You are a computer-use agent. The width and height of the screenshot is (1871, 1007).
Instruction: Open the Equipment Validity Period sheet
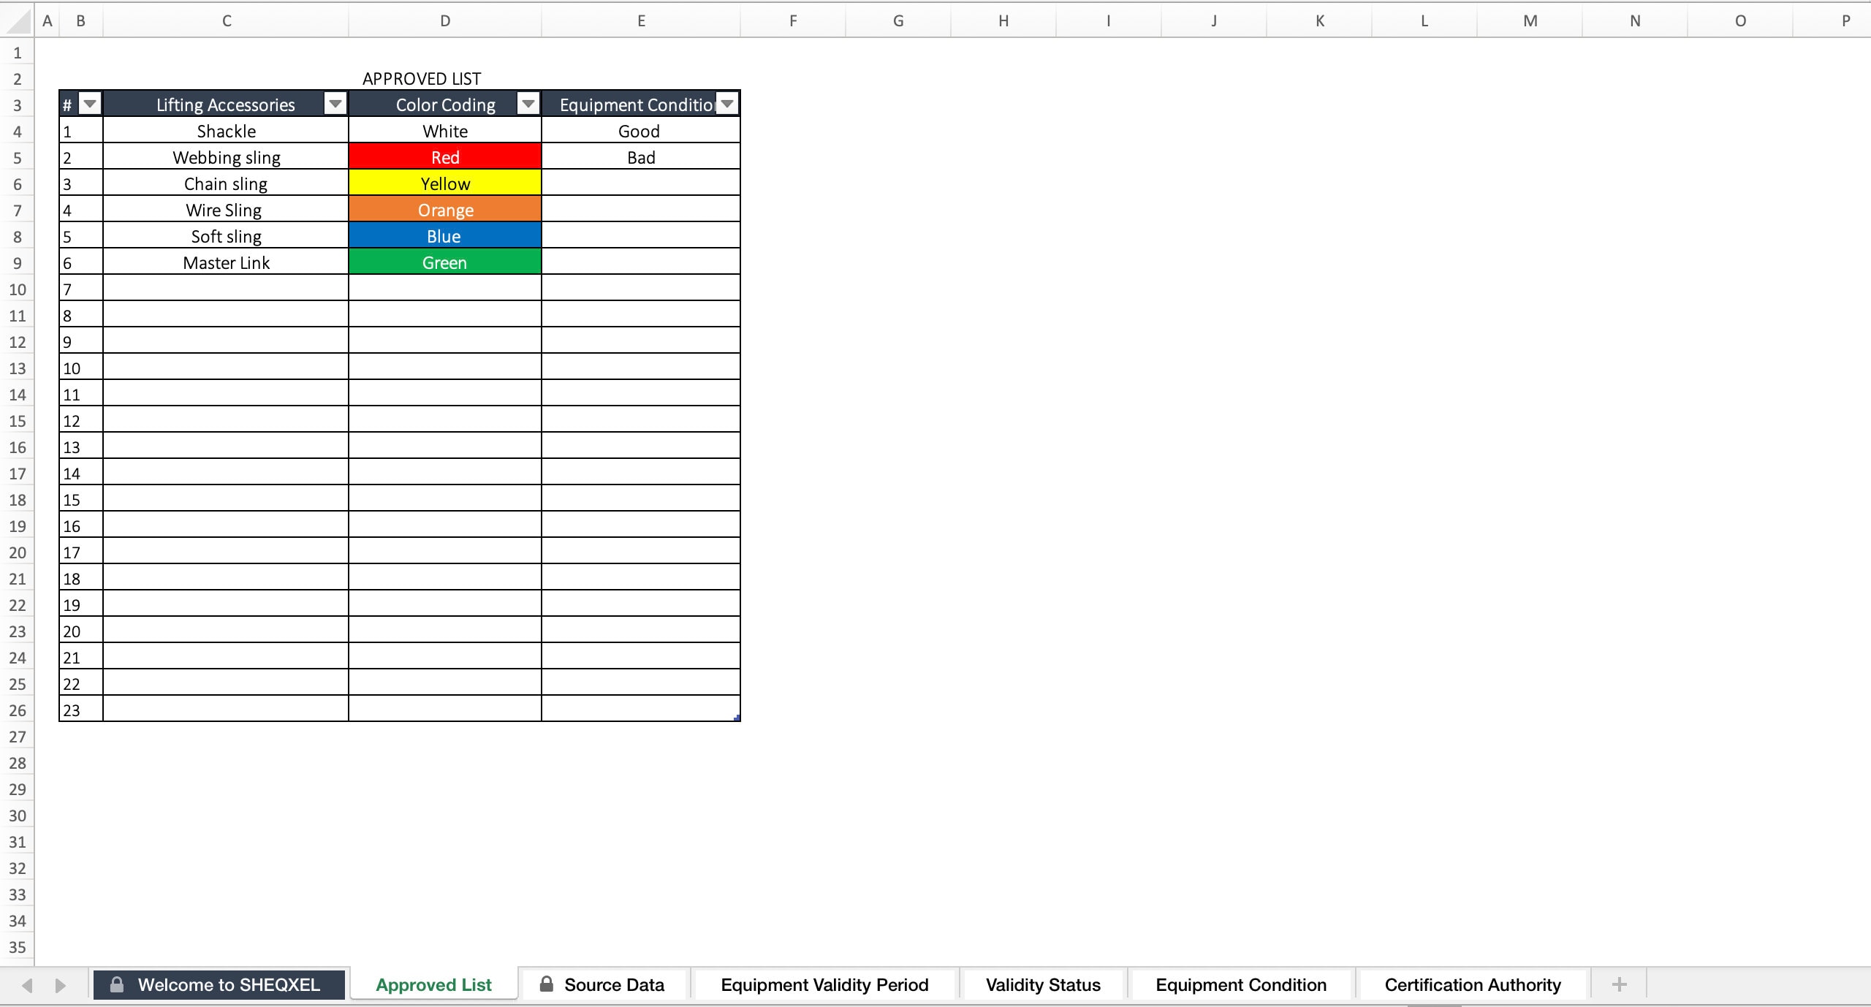(x=824, y=984)
